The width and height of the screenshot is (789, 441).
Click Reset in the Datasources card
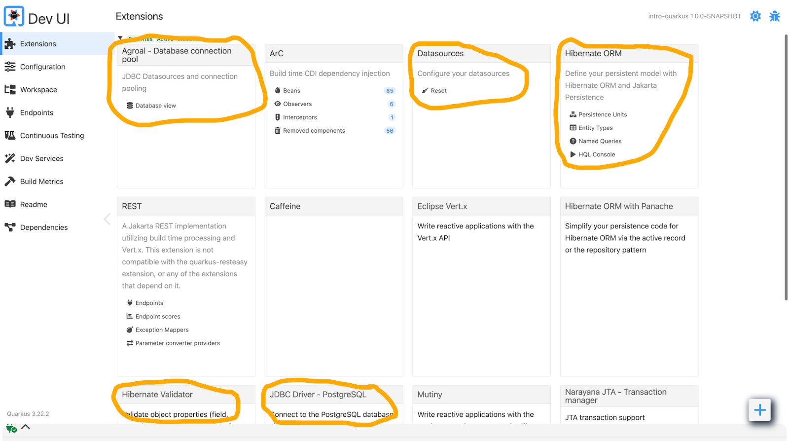tap(438, 91)
